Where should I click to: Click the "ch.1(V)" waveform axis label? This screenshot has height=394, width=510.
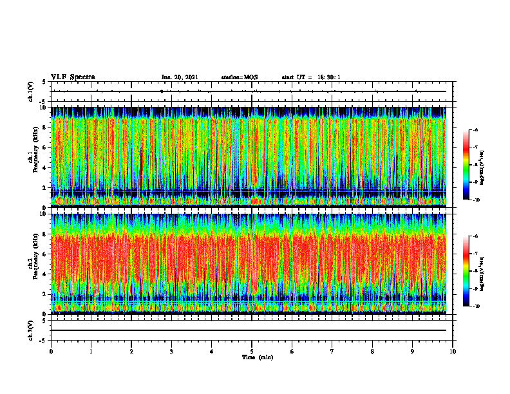pos(30,91)
